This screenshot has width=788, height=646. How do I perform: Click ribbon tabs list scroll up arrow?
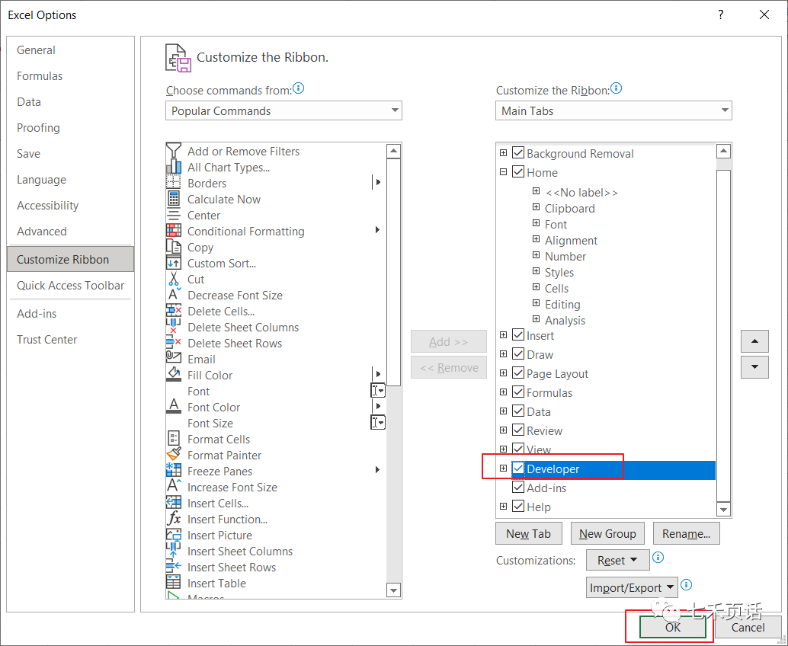pyautogui.click(x=723, y=151)
